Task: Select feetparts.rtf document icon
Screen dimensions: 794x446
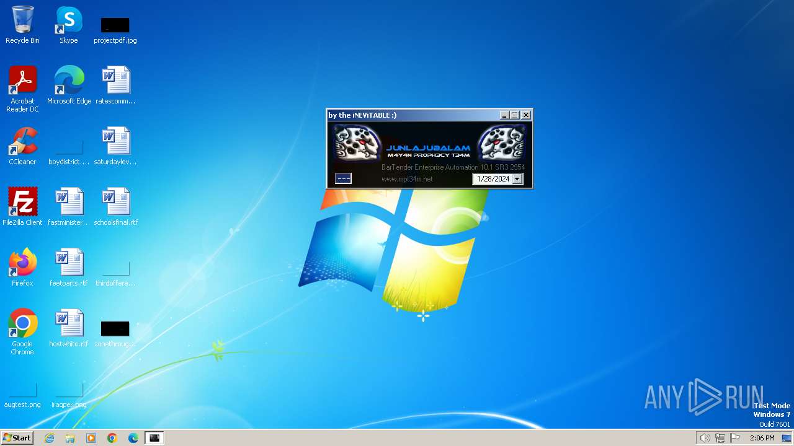Action: point(69,268)
